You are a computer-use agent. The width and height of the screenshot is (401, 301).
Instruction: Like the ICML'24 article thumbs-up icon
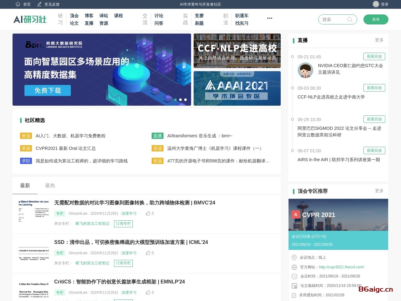(x=148, y=253)
